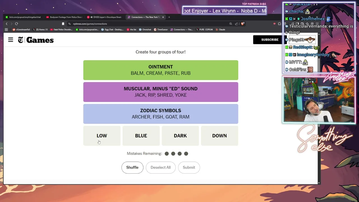Click chat username ColdFire
The height and width of the screenshot is (202, 359).
[x=297, y=69]
